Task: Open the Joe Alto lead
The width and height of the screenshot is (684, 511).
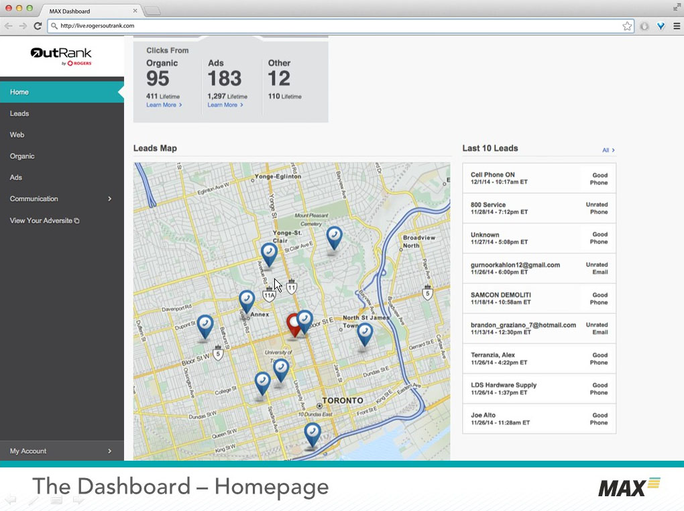Action: coord(539,419)
